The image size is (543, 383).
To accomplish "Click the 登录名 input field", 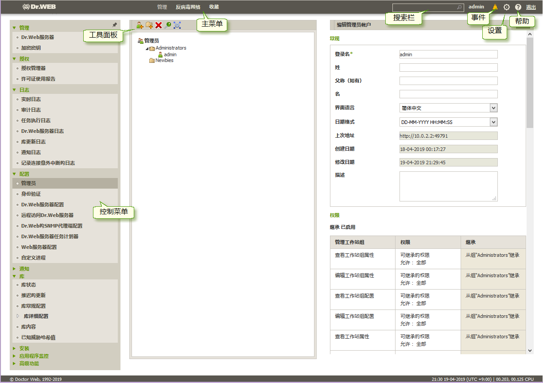I will 448,54.
